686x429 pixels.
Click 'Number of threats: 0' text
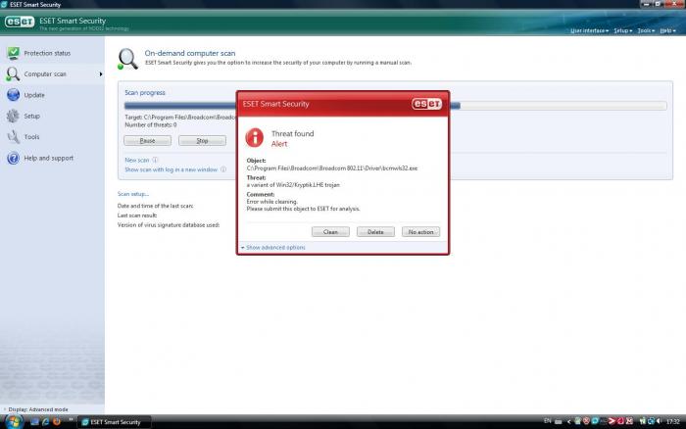(151, 125)
